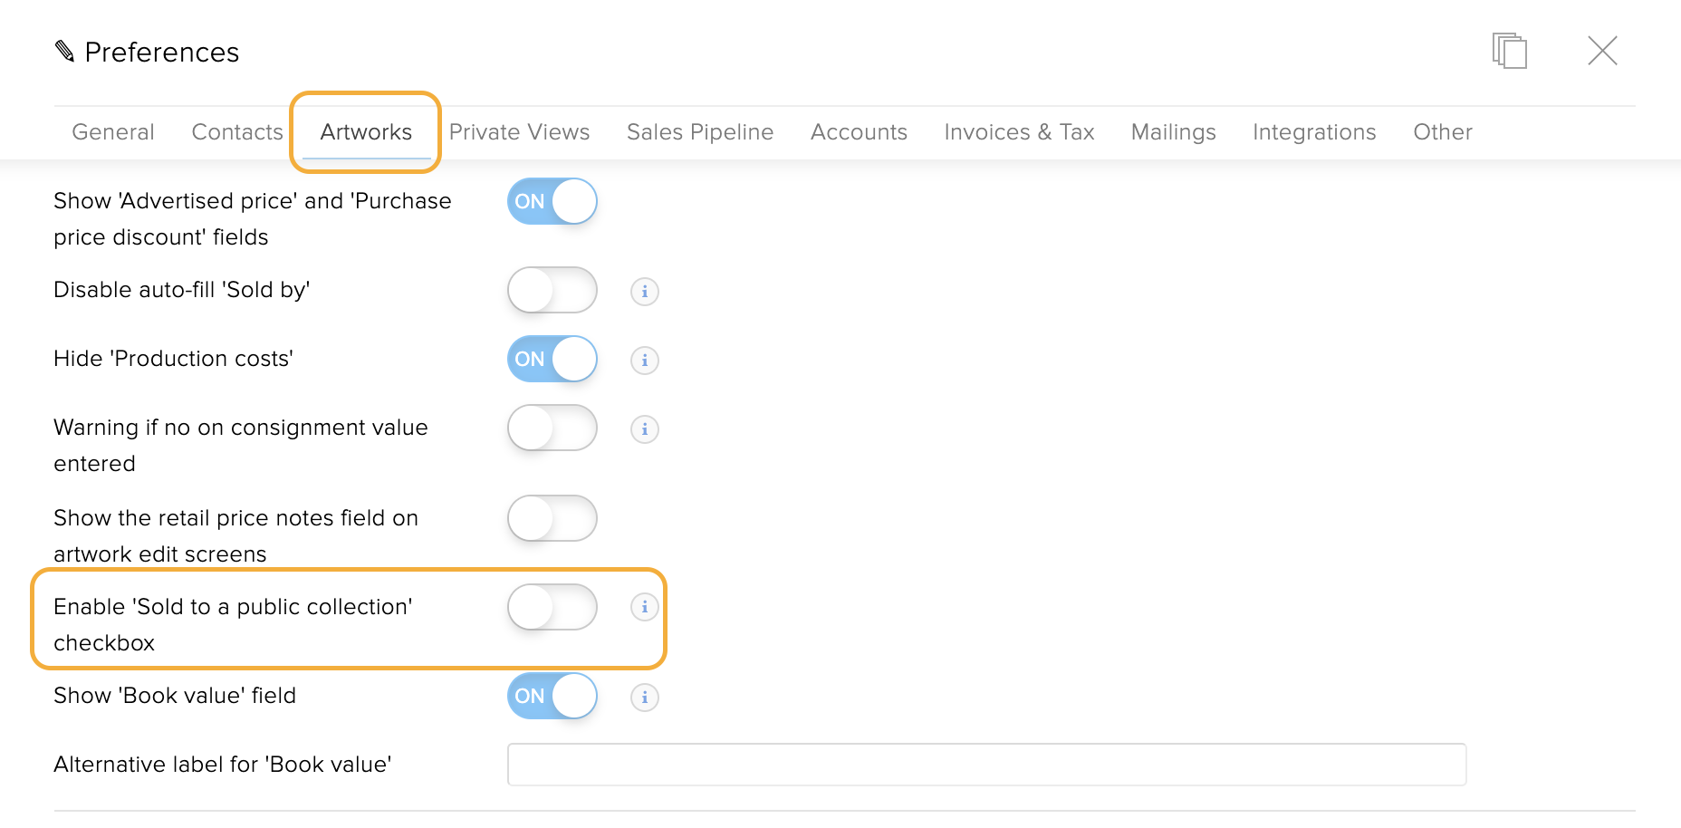Open the Sales Pipeline tab
The height and width of the screenshot is (828, 1681).
click(x=700, y=132)
